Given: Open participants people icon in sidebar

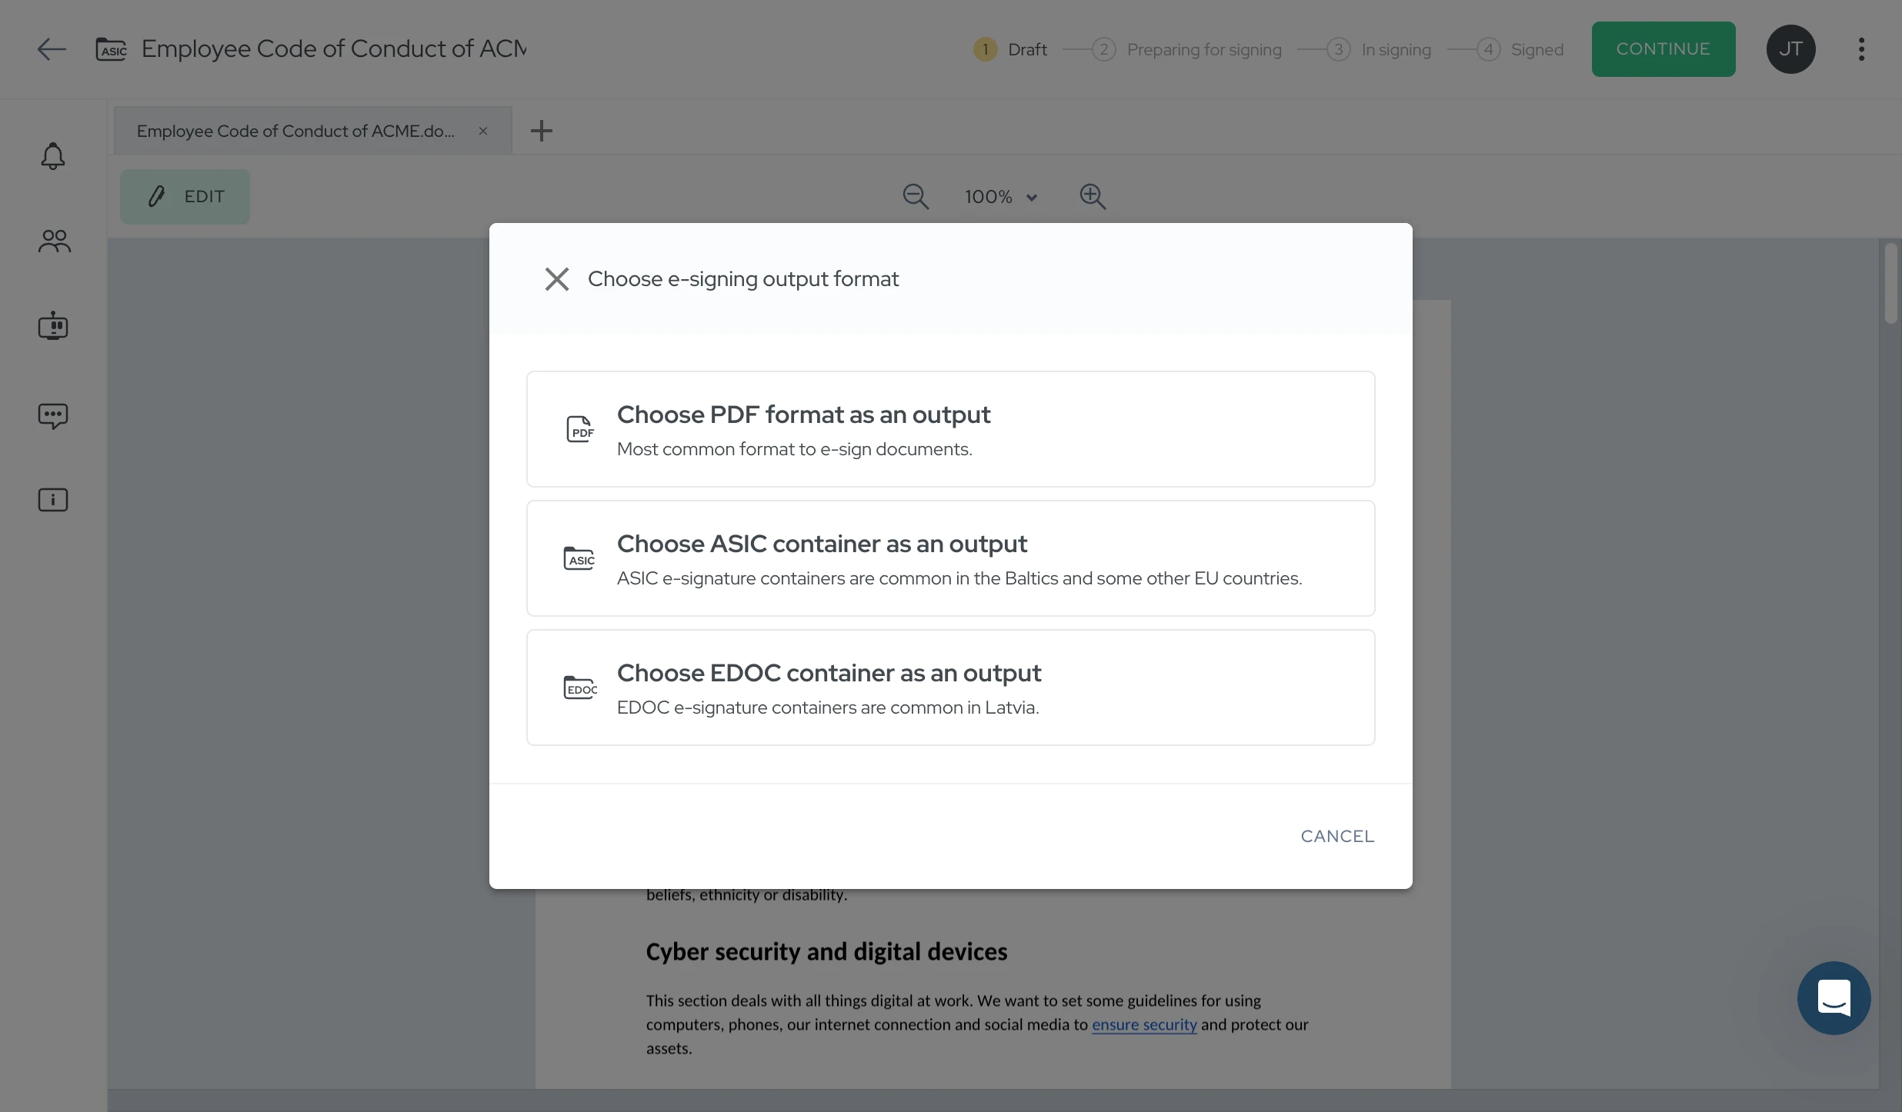Looking at the screenshot, I should point(54,241).
